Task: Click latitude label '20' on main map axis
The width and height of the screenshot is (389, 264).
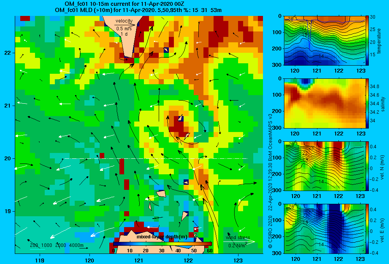Action: coord(8,158)
